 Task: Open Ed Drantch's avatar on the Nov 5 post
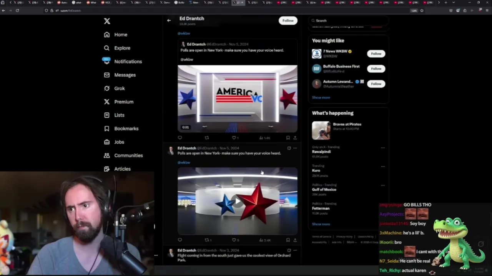pyautogui.click(x=171, y=150)
